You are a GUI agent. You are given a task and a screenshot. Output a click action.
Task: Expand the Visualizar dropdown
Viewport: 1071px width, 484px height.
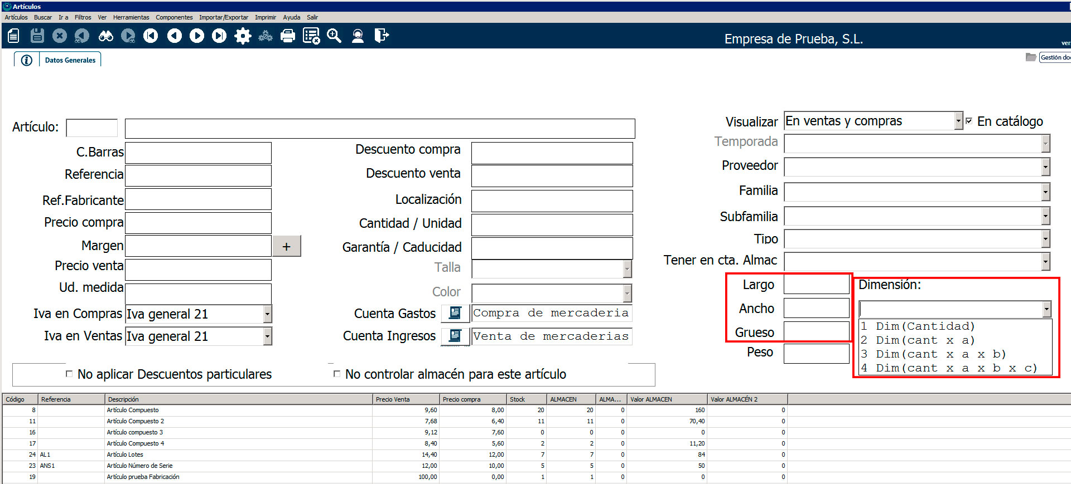958,121
